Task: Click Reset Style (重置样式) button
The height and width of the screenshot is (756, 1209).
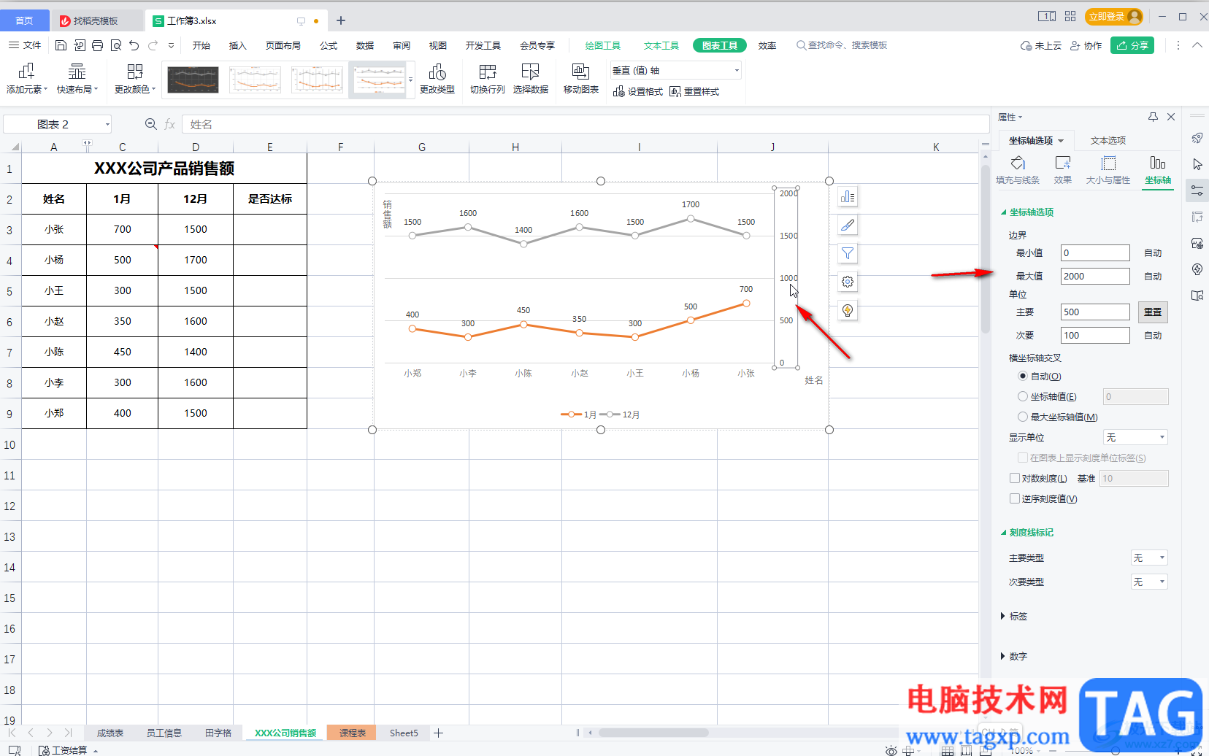Action: [x=694, y=92]
